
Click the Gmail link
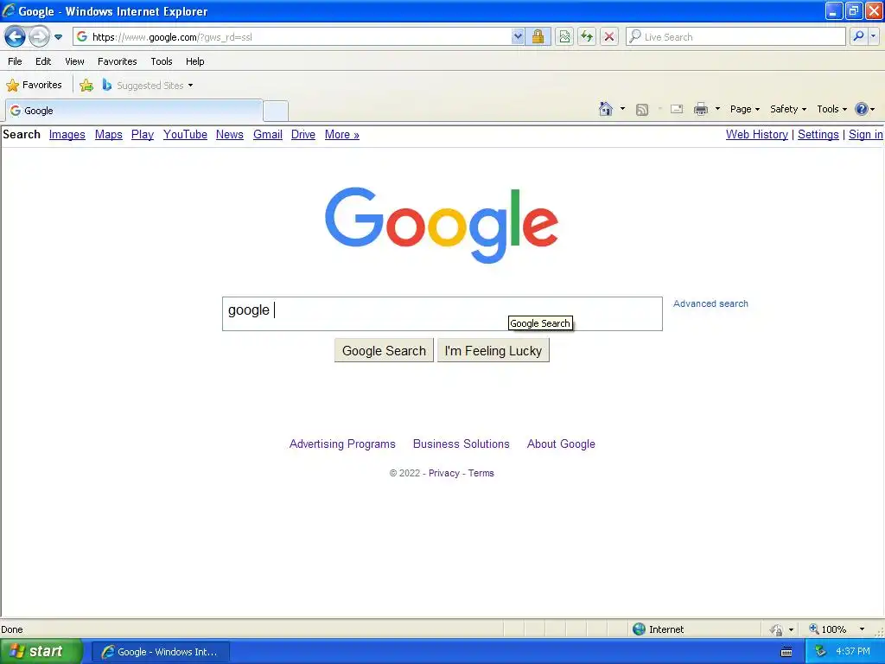[268, 134]
